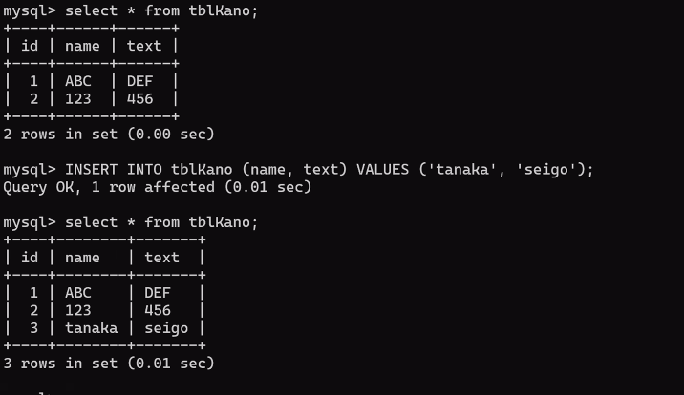Click the 'name' column header in second table
The image size is (684, 395).
[x=82, y=258]
